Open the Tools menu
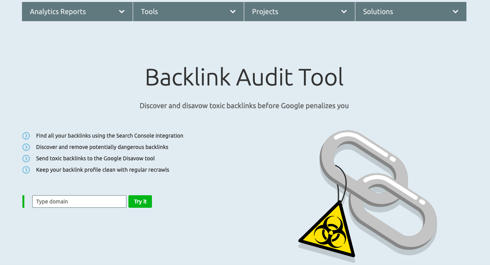The image size is (490, 265). point(188,12)
